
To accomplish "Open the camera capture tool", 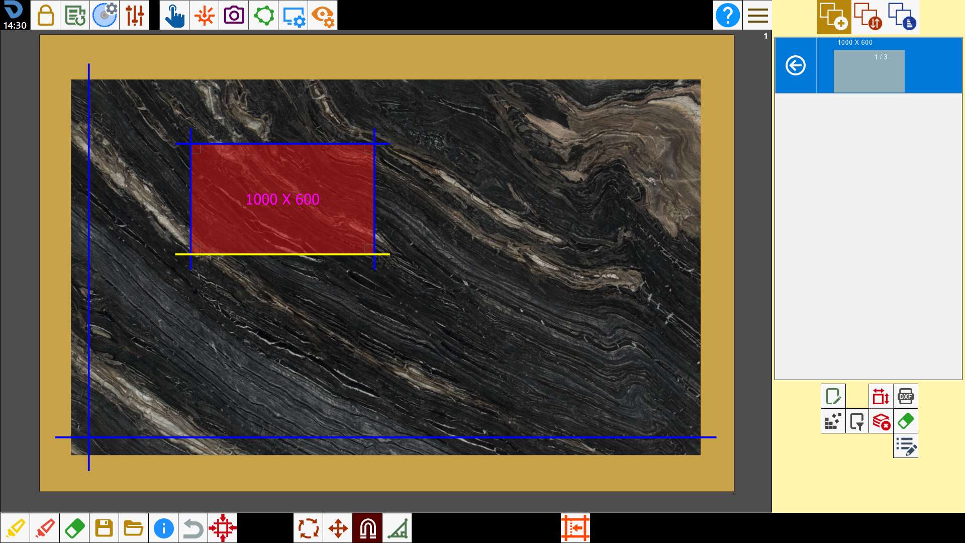I will coord(234,15).
